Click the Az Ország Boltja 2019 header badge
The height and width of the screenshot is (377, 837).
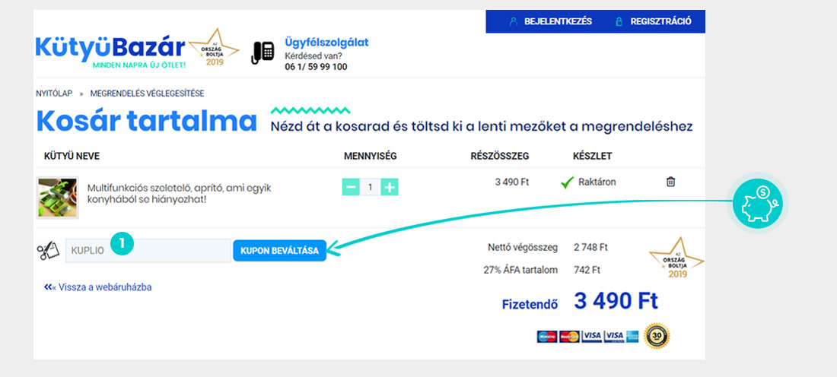click(x=214, y=49)
